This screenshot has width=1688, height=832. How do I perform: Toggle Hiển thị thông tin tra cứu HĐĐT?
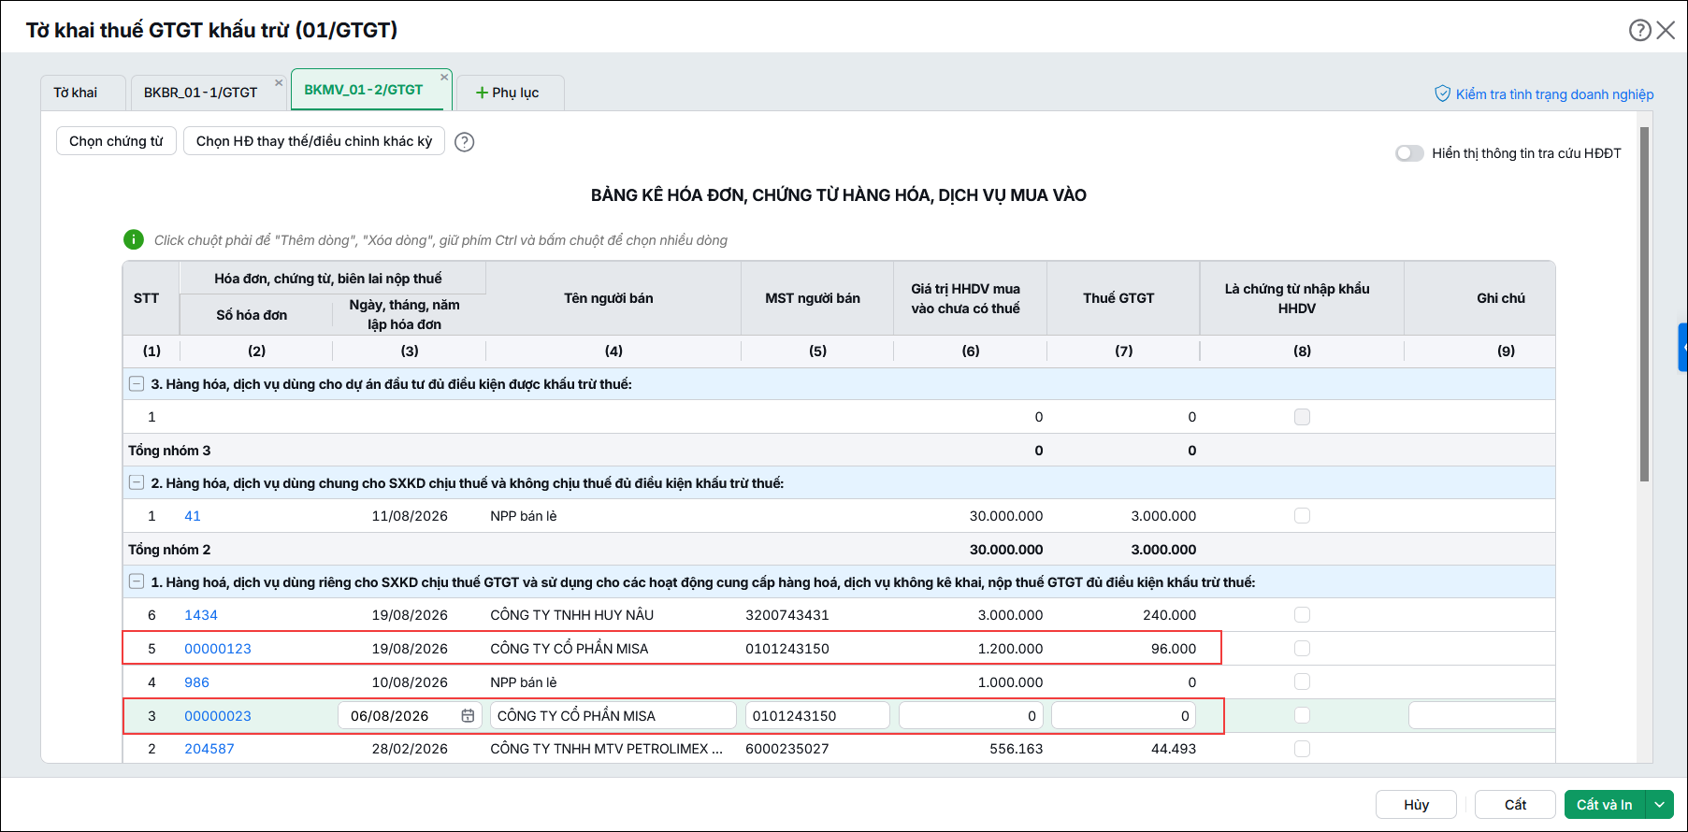click(x=1409, y=153)
